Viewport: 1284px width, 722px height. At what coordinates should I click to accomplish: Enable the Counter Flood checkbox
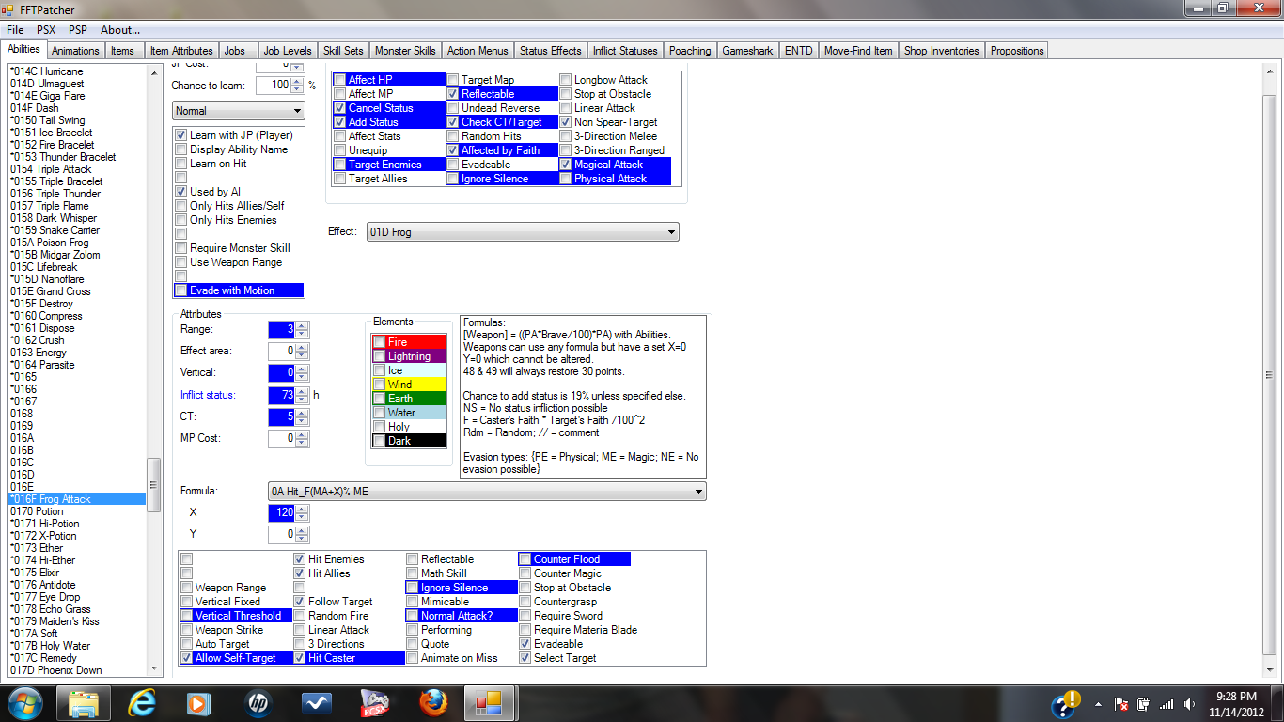[525, 559]
